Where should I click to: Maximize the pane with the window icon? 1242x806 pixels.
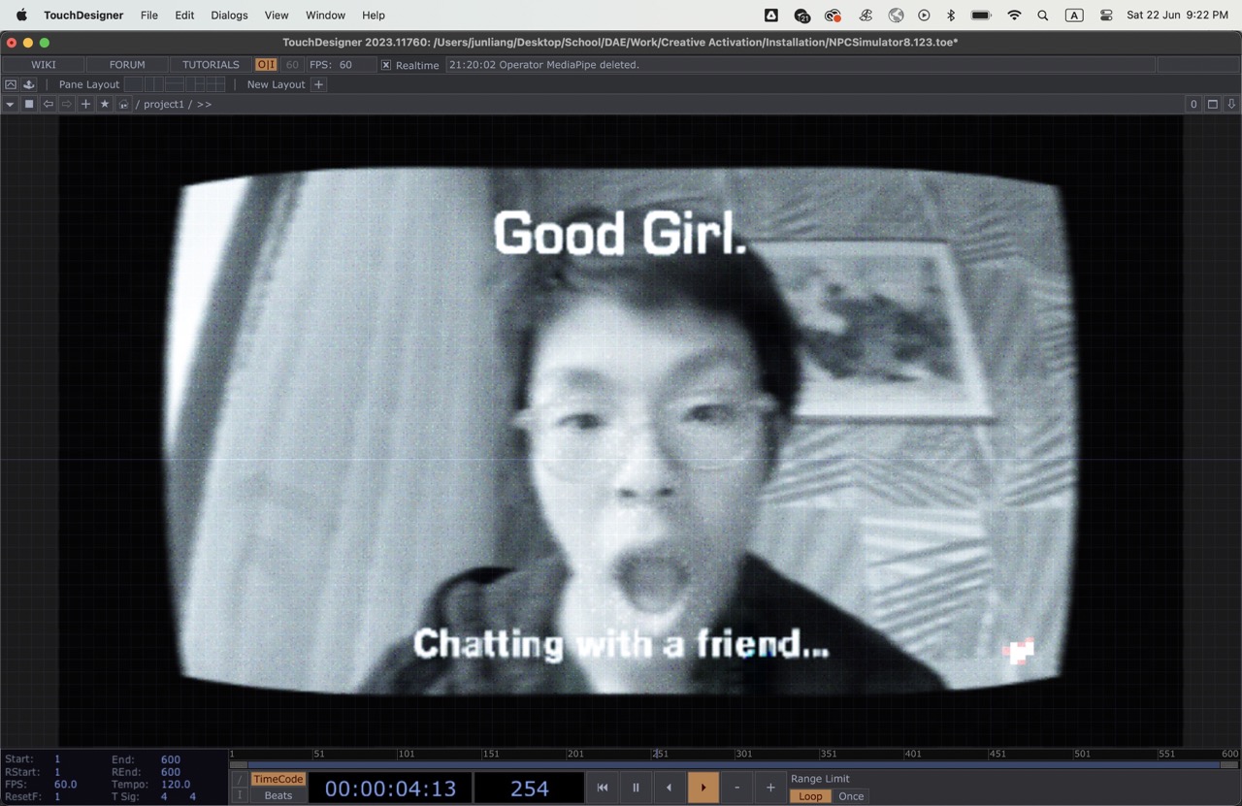click(1213, 104)
